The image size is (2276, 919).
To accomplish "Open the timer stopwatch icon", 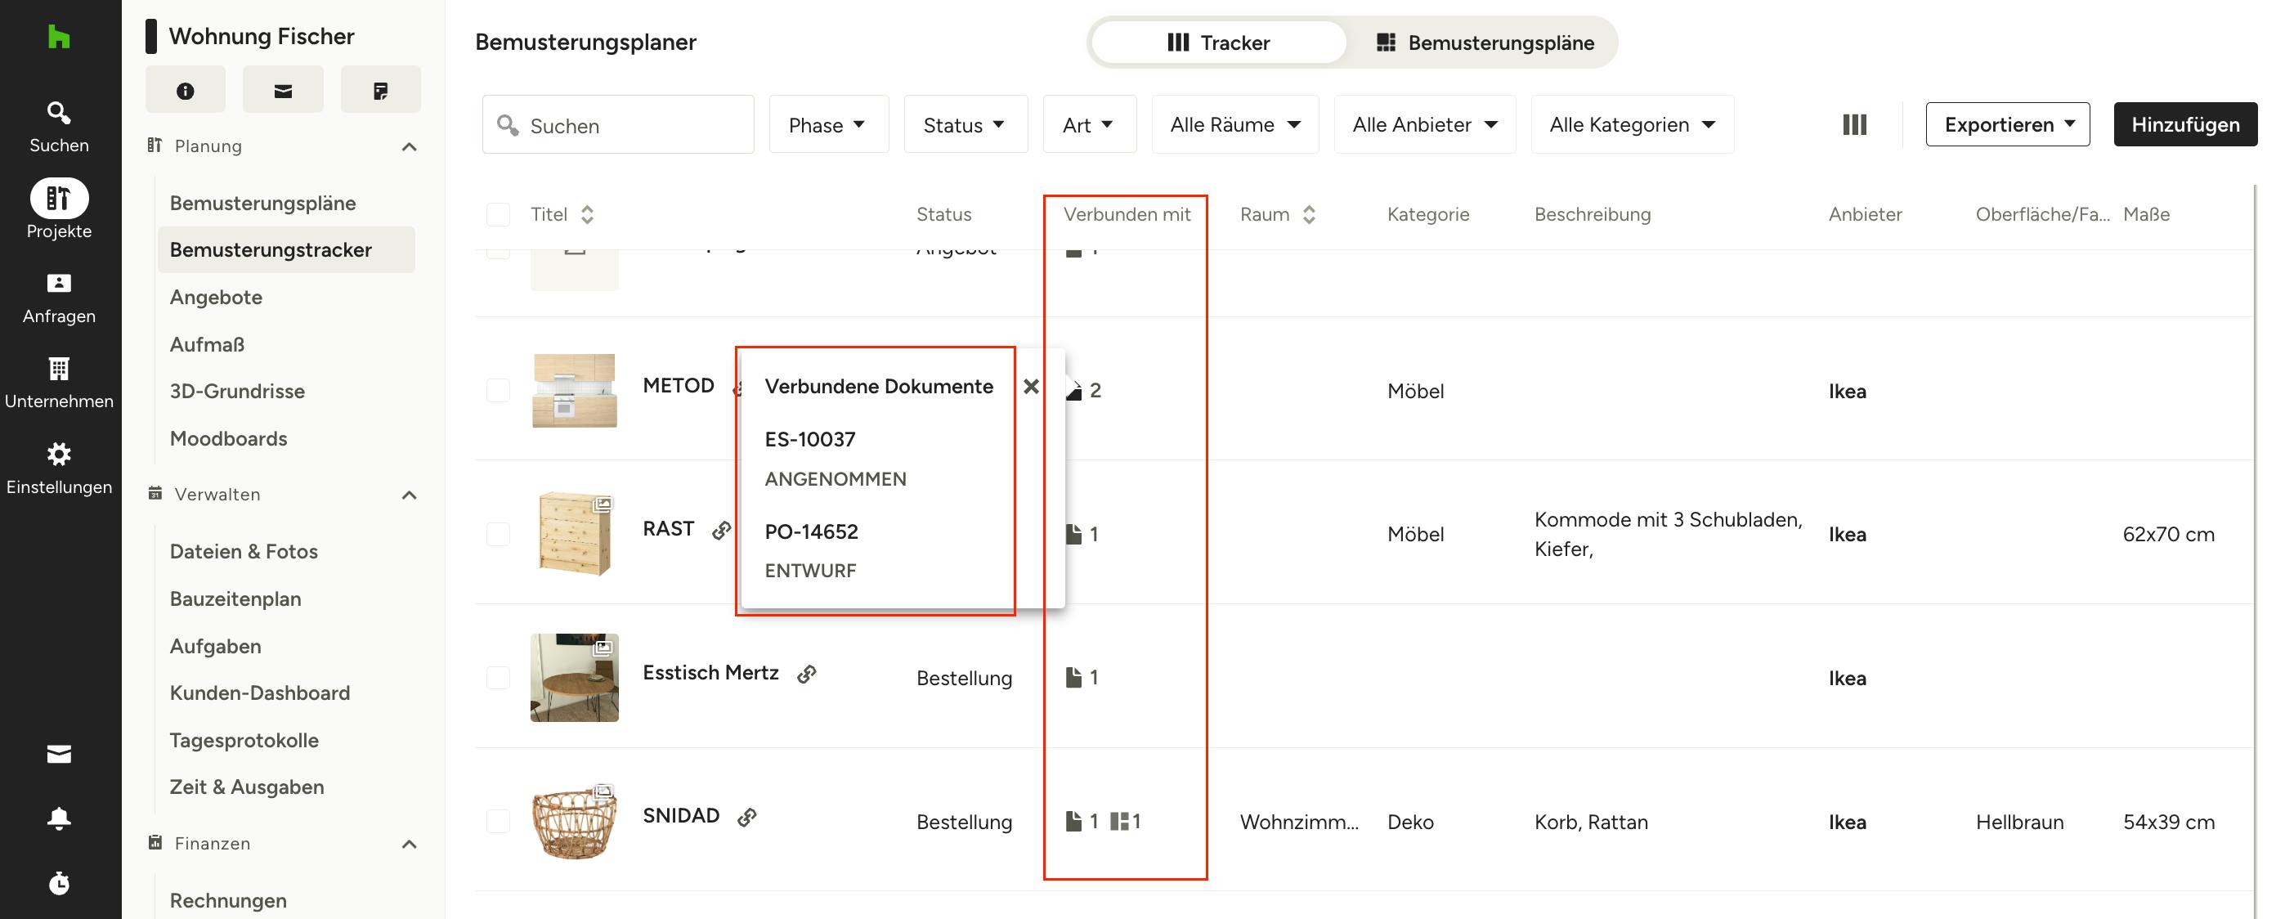I will pos(59,883).
